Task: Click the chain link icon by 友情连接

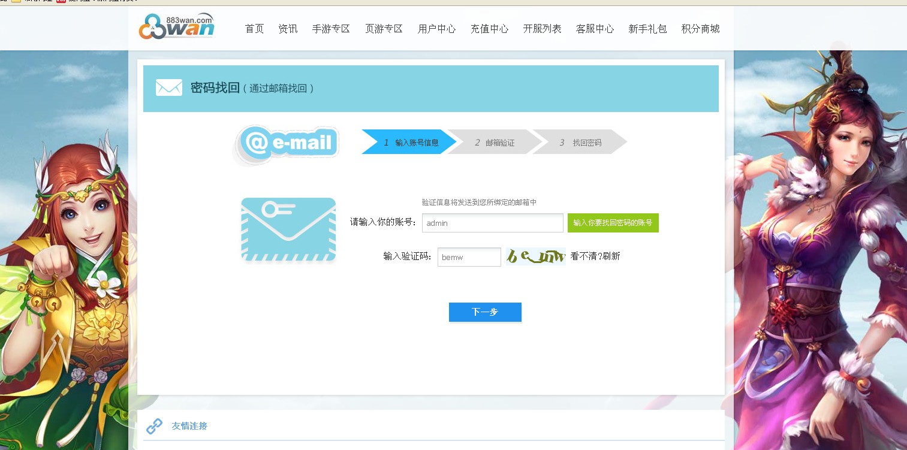Action: 155,426
